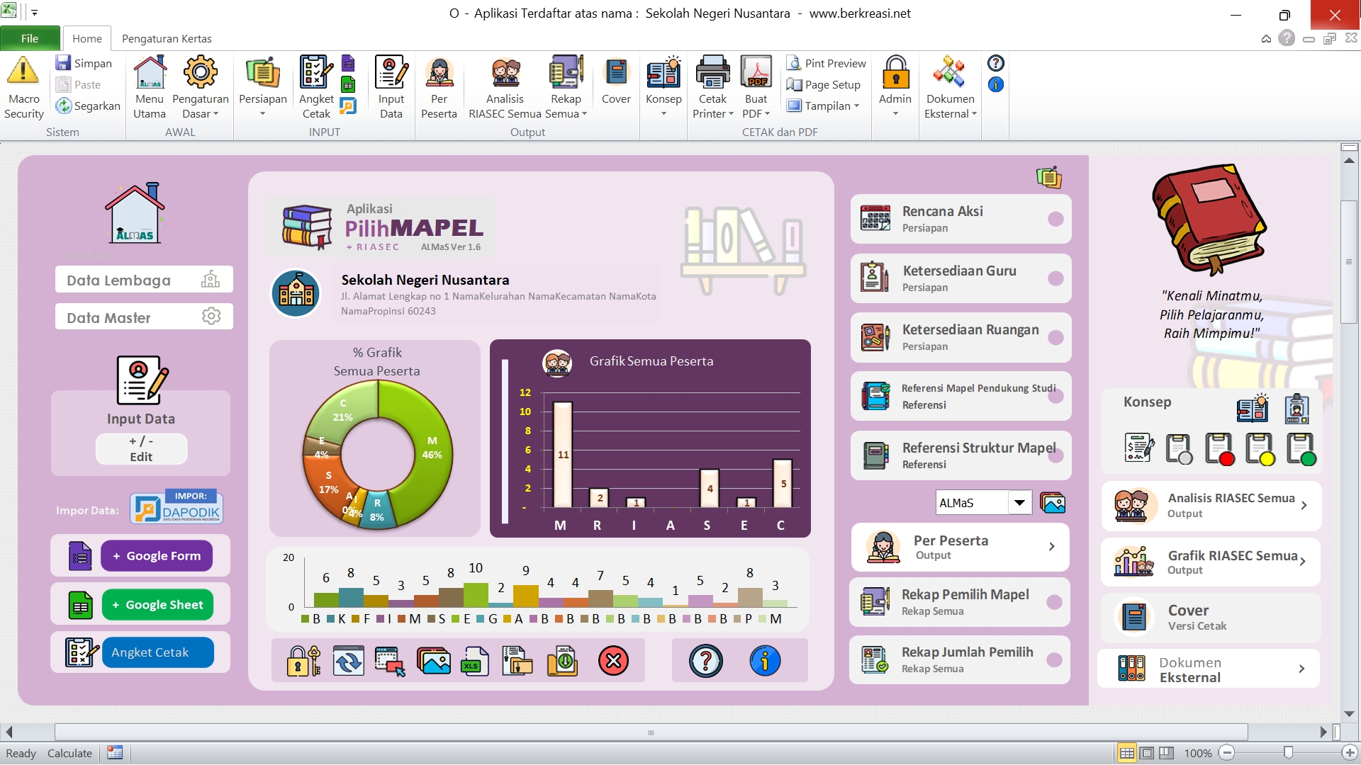Click the Angket Cetak blue button
1361x765 pixels.
tap(157, 652)
